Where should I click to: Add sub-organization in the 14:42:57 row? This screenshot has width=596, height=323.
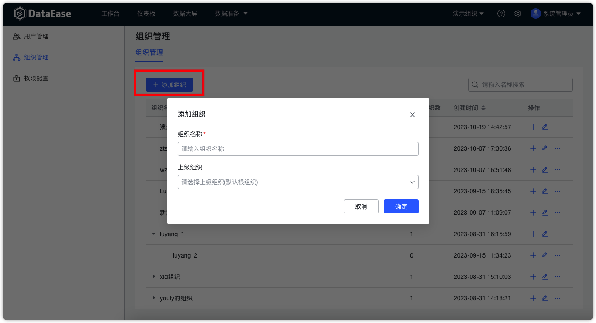(x=533, y=127)
